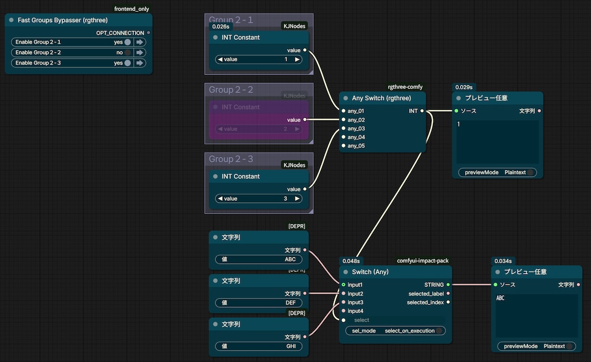Click the Group 2 - 3 resize corner handle
The height and width of the screenshot is (362, 591).
tap(311, 211)
